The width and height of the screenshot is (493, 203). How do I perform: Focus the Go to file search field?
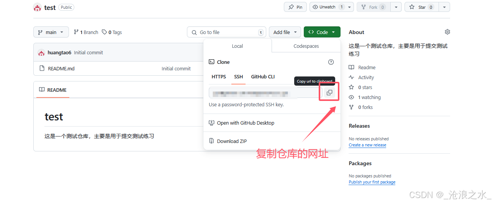226,32
